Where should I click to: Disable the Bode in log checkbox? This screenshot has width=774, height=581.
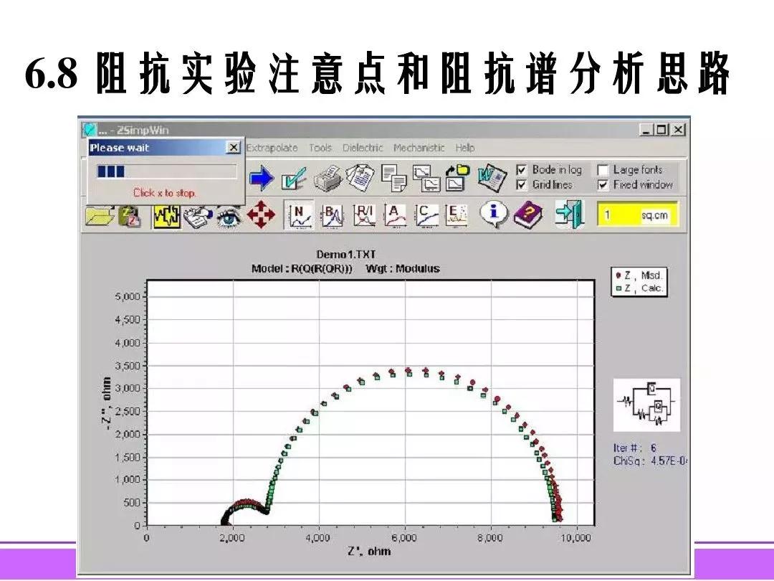tap(522, 170)
